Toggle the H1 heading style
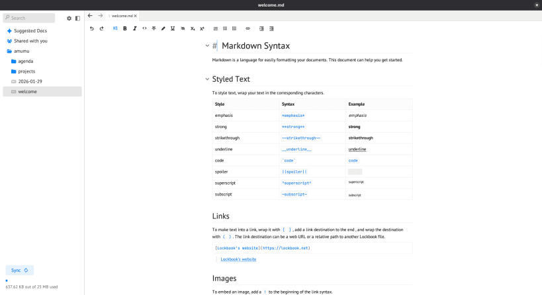542x295 pixels. (115, 28)
